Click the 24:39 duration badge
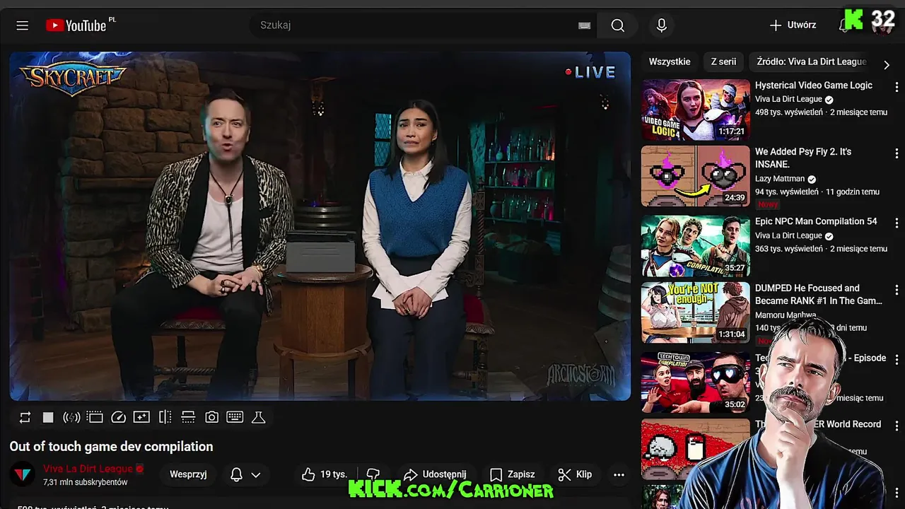The height and width of the screenshot is (509, 905). point(735,198)
